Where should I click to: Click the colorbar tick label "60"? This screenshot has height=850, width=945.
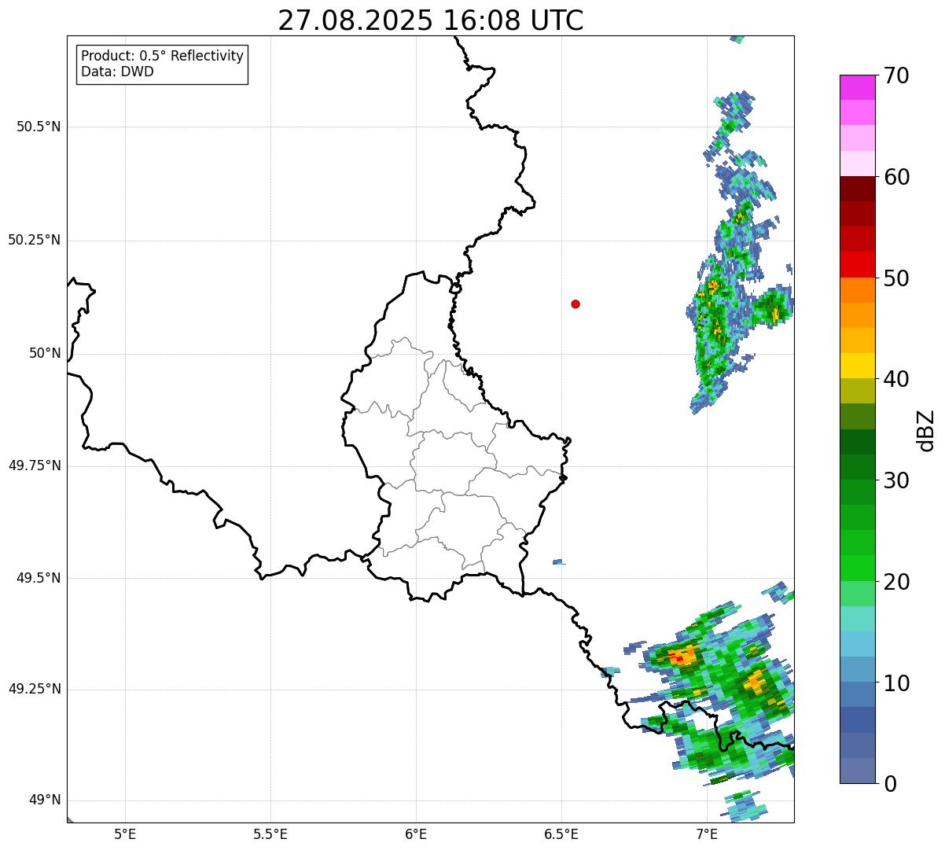point(896,177)
